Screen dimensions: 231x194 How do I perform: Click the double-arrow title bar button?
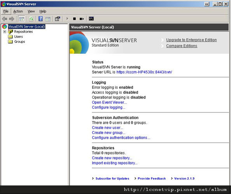[206, 4]
